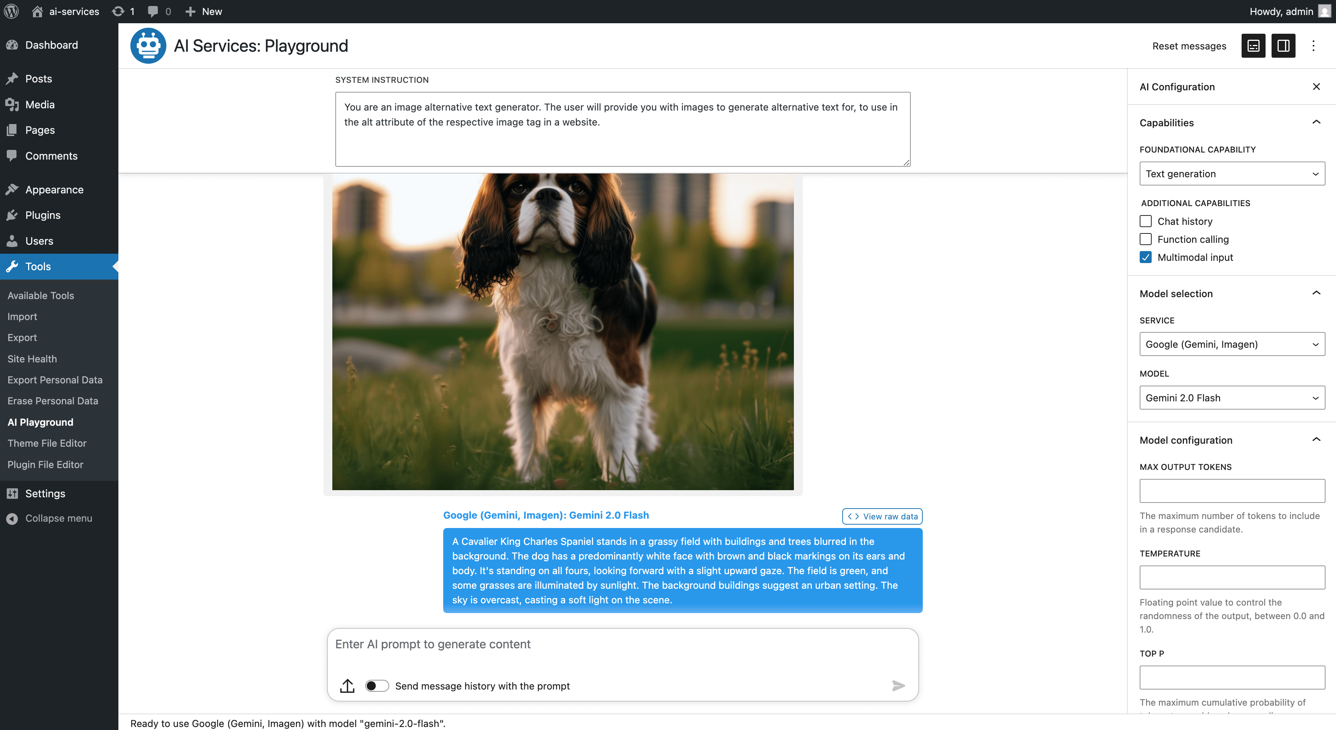The image size is (1336, 730).
Task: Collapse the Model configuration section
Action: 1316,440
